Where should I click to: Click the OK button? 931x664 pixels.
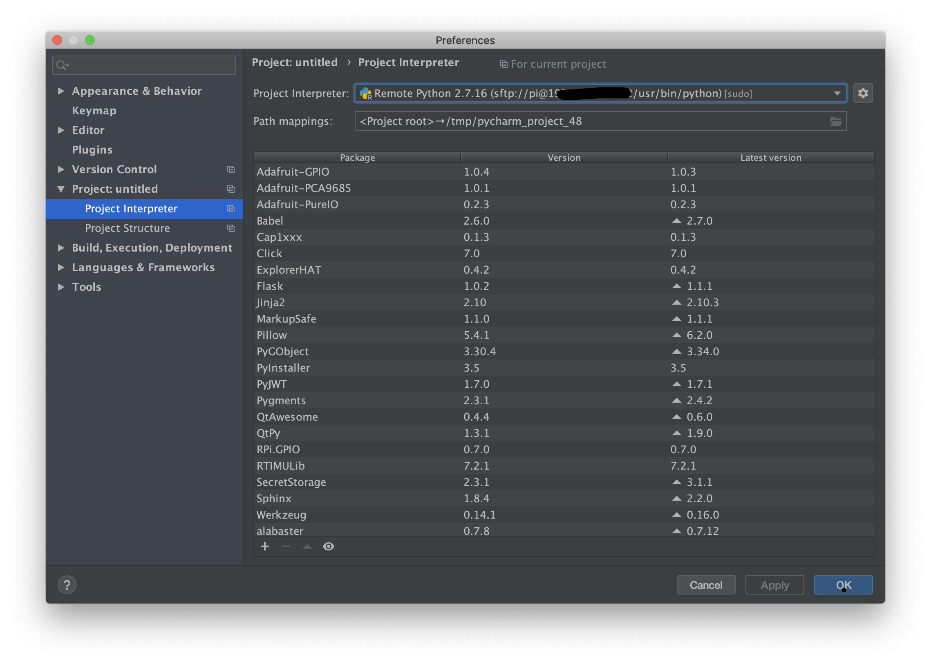844,585
